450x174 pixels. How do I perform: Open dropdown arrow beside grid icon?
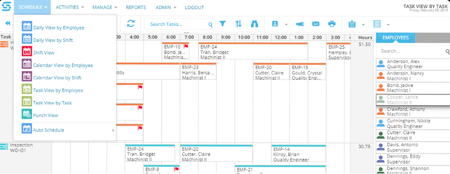click(388, 25)
